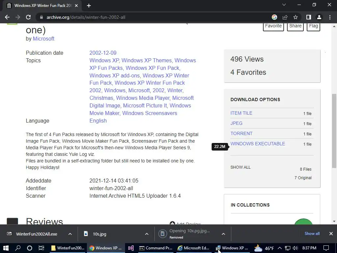
Task: Open the Microsoft author link
Action: click(43, 39)
